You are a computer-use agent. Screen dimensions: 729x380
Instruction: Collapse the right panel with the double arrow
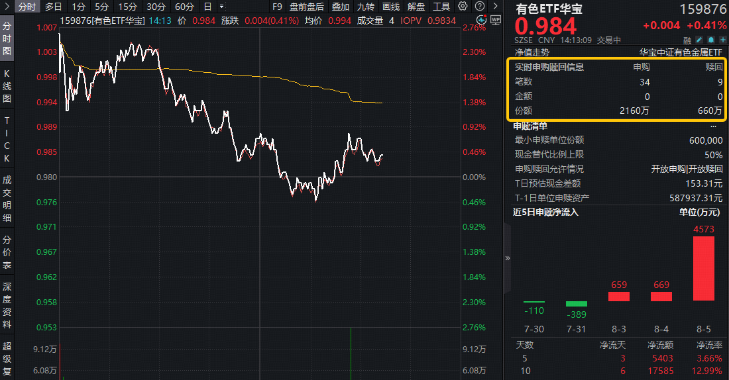click(507, 258)
